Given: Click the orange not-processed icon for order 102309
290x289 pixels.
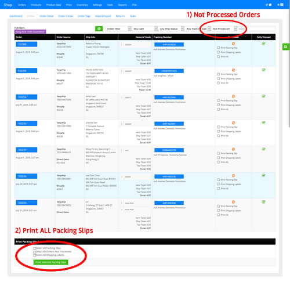Looking at the screenshot, I should (x=233, y=44).
